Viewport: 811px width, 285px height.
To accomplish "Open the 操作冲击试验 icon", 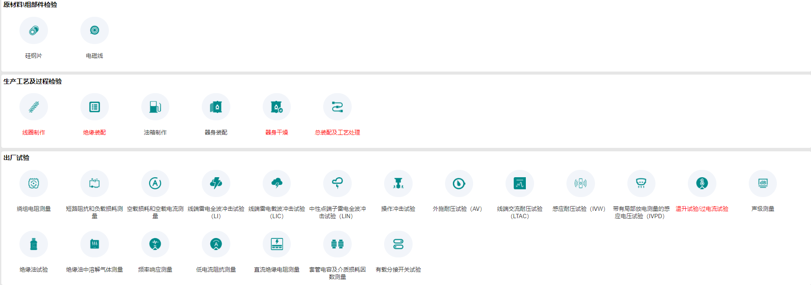I will pyautogui.click(x=398, y=184).
